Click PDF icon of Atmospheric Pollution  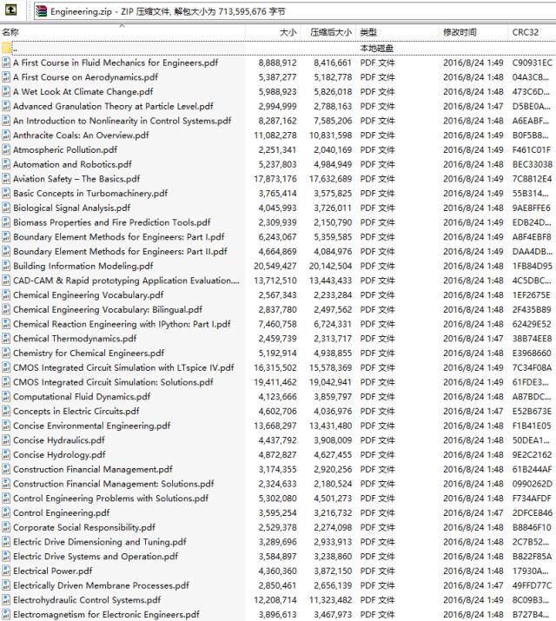coord(6,149)
